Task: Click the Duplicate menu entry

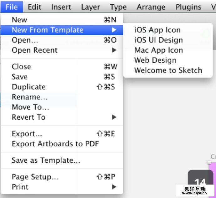Action: pos(28,87)
